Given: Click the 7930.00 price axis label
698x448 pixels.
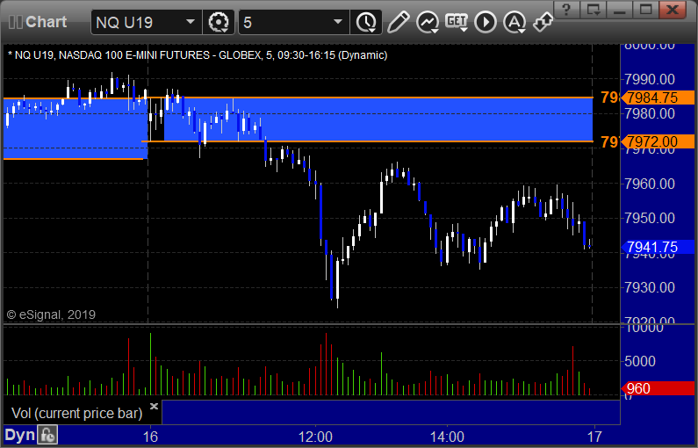Looking at the screenshot, I should pyautogui.click(x=650, y=287).
